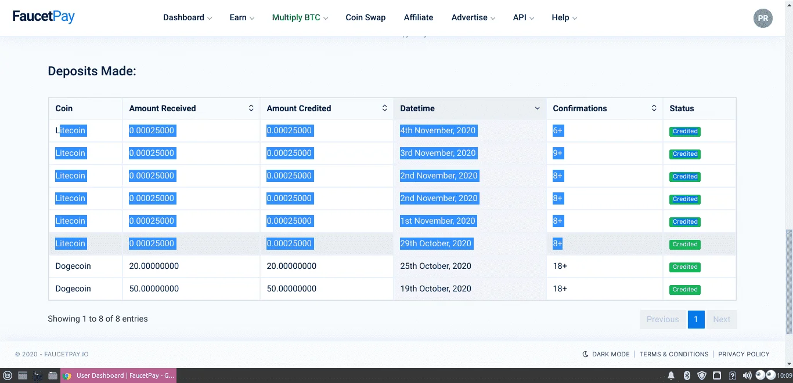Open the battery status tray icon
The image size is (793, 383).
[732, 375]
